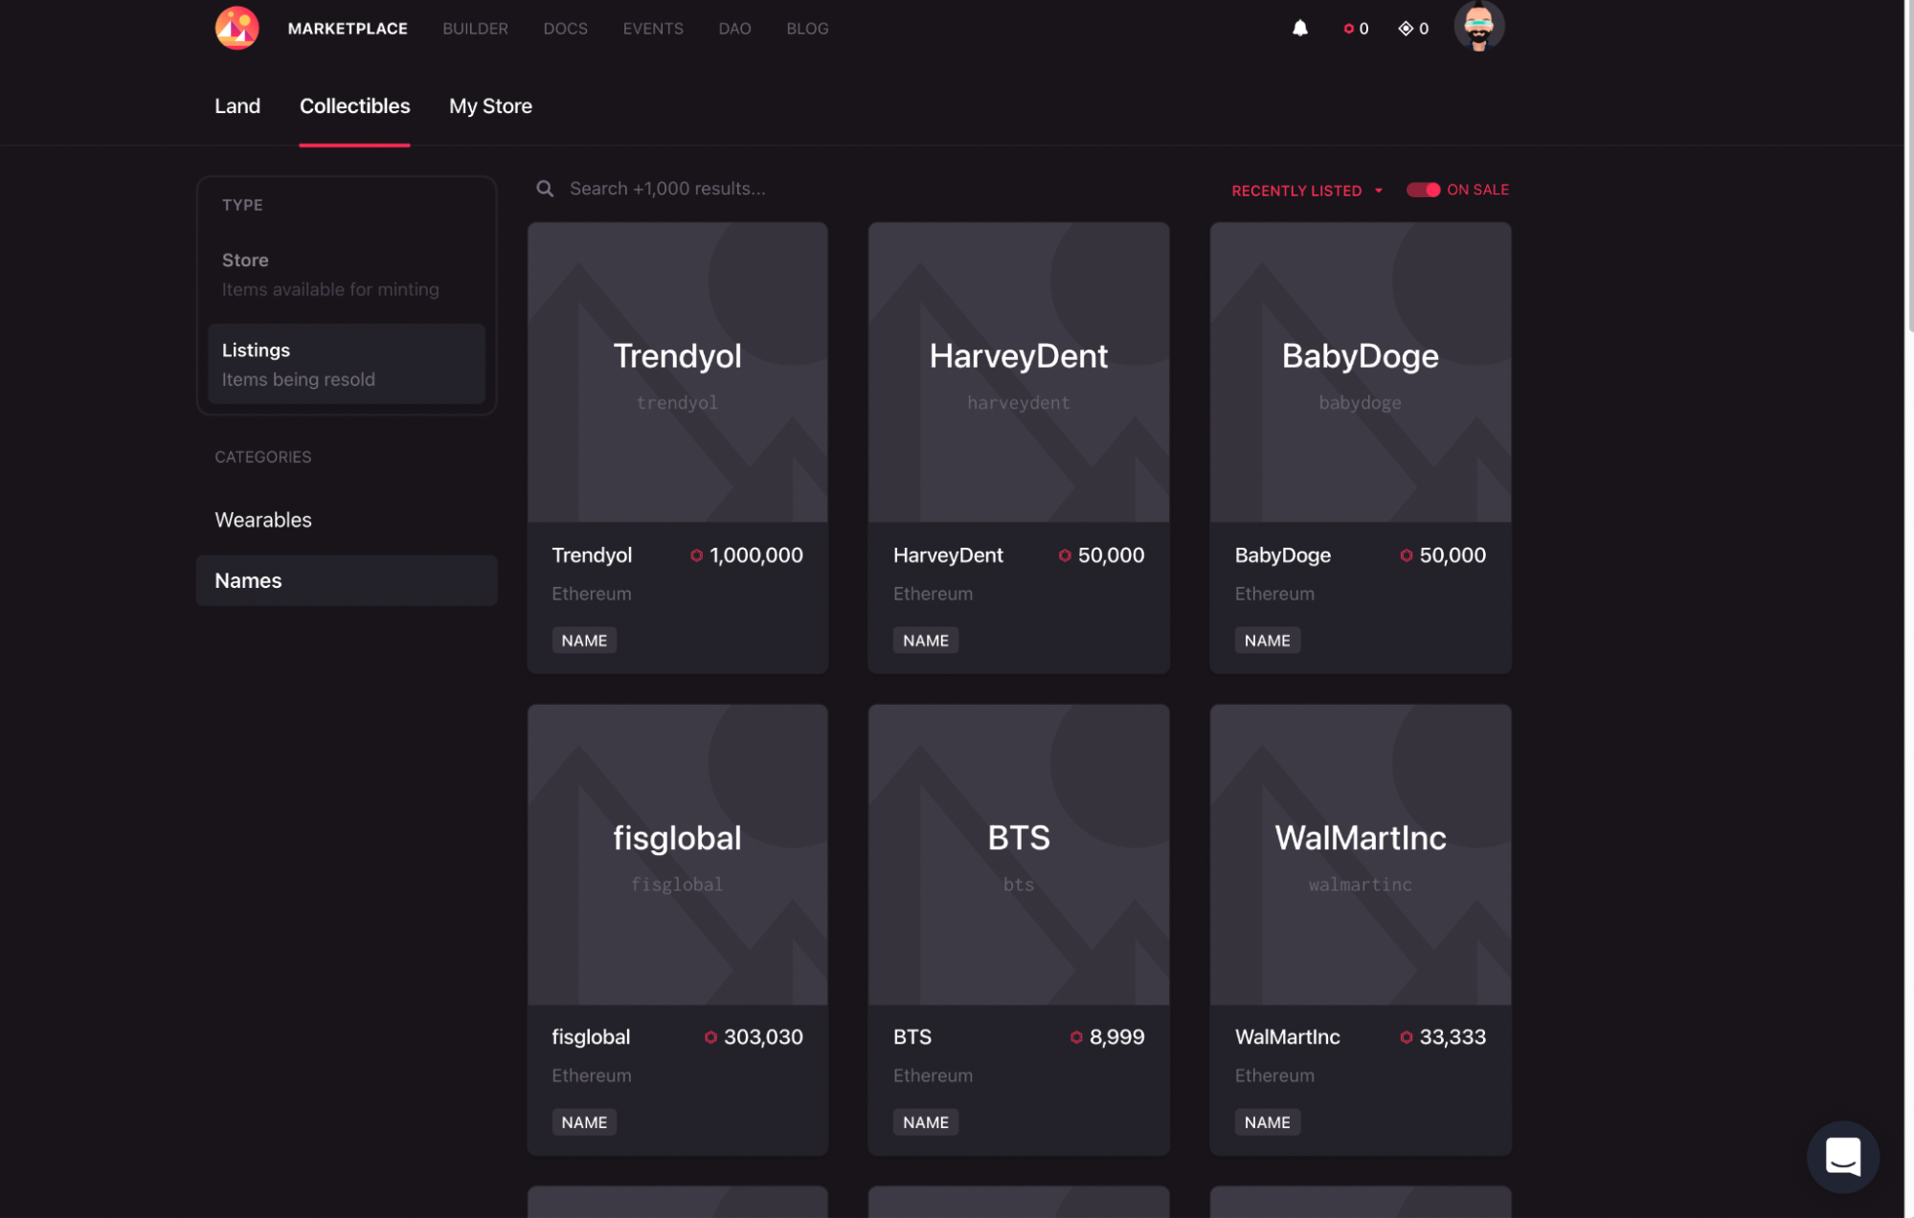Click the Trendyol price 1,000,000
Viewport: 1914px width, 1218px height.
[756, 555]
